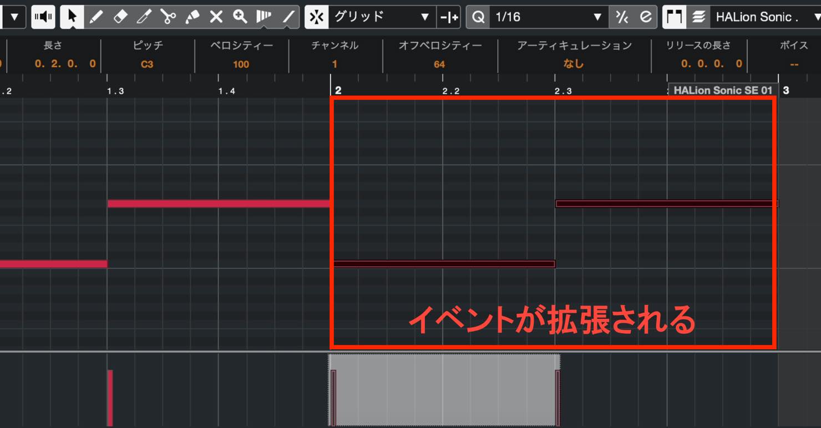Select the dark note starting at bar 2
This screenshot has height=428, width=821.
[x=444, y=264]
